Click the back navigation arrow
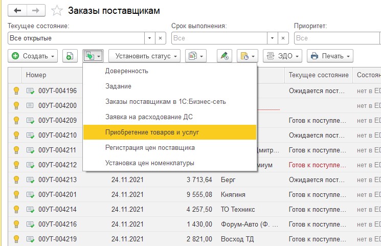This screenshot has width=381, height=246. point(18,10)
